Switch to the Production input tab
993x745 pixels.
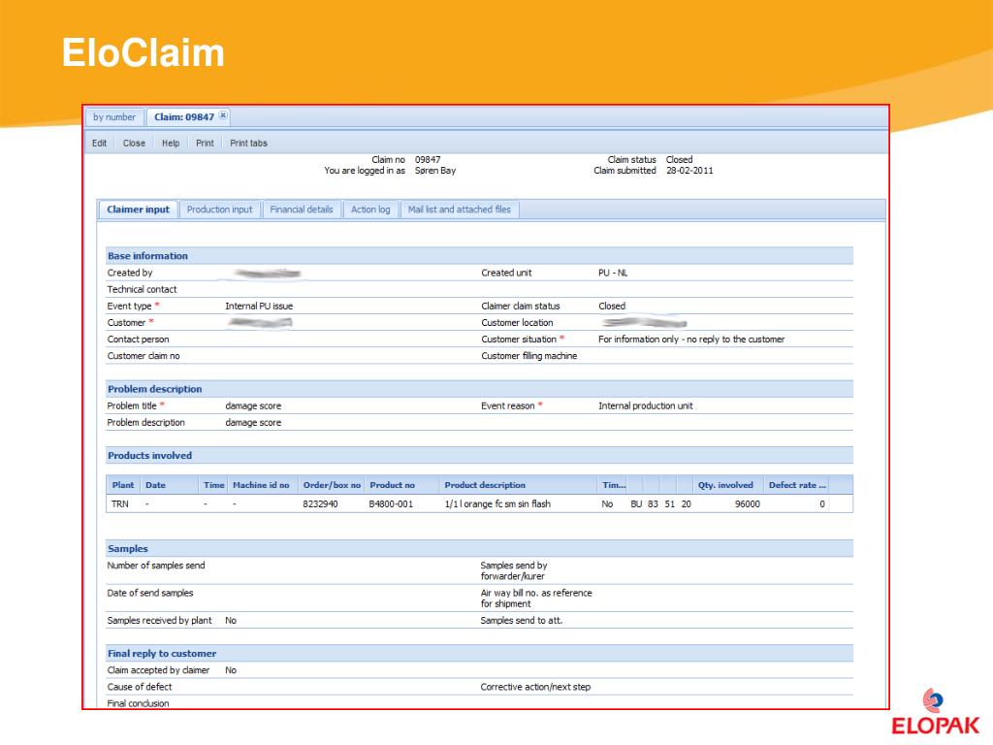point(220,210)
